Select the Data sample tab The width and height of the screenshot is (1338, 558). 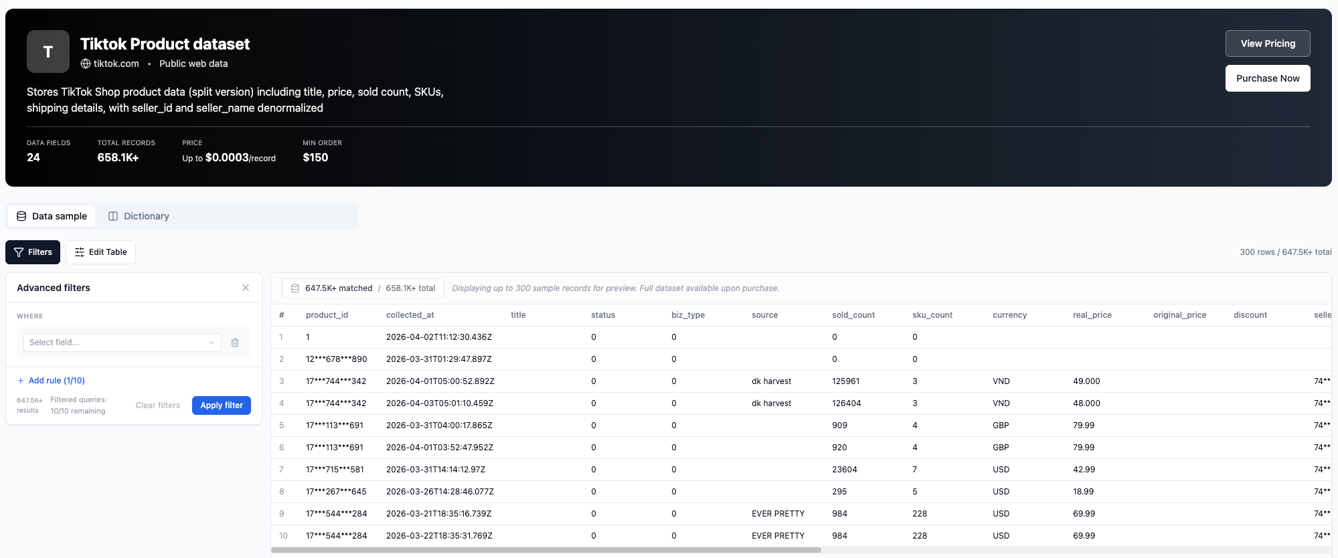click(x=52, y=216)
